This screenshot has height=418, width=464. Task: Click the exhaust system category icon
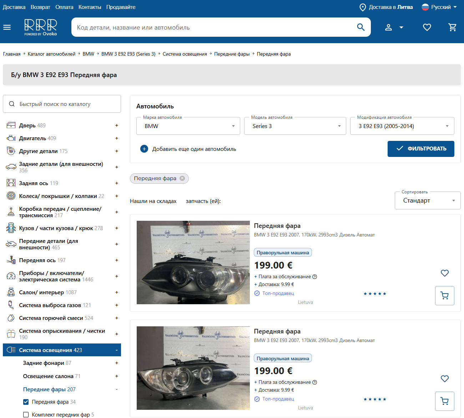click(11, 305)
